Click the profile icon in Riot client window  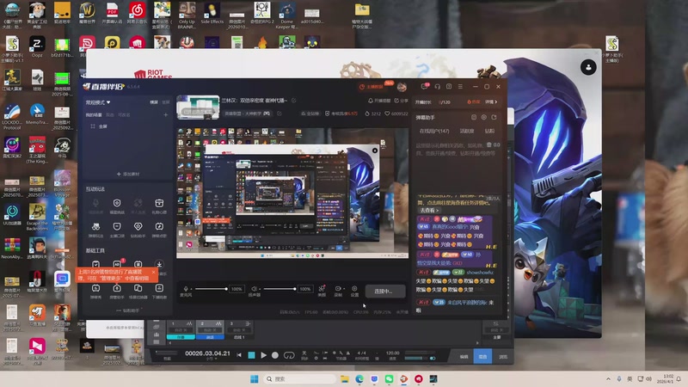[588, 67]
